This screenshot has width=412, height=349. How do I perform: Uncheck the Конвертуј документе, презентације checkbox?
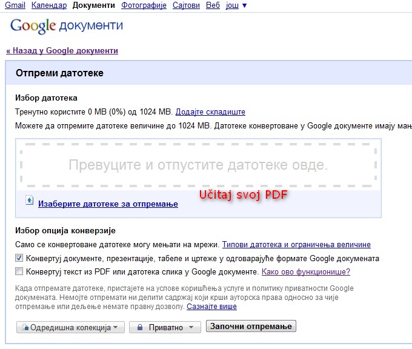[x=19, y=258]
